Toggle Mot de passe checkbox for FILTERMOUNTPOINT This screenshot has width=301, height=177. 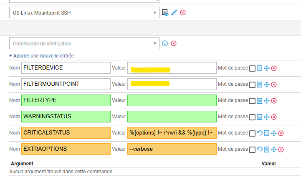click(252, 85)
